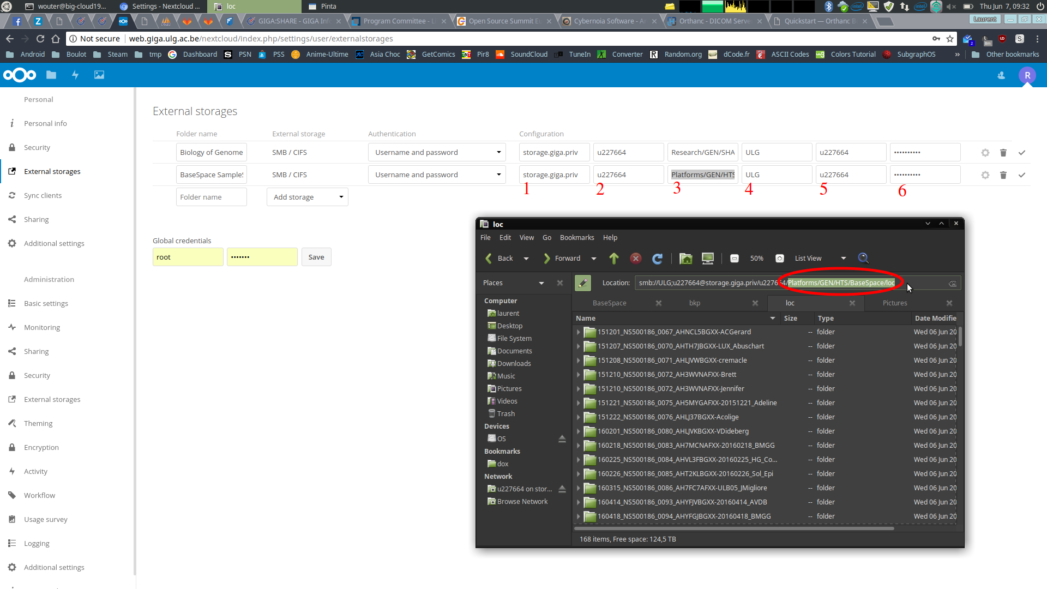
Task: Confirm BaseSpace Samples storage checkmark
Action: pos(1022,175)
